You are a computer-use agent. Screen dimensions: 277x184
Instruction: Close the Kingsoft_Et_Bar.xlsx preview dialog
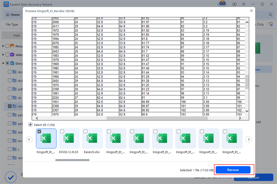click(x=251, y=11)
